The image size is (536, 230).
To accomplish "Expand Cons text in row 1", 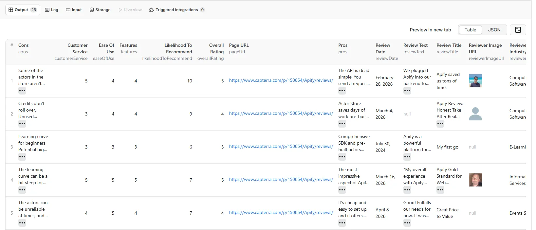I will point(22,91).
